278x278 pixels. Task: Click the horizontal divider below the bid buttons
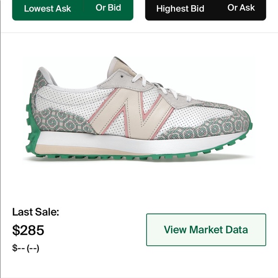click(x=139, y=33)
